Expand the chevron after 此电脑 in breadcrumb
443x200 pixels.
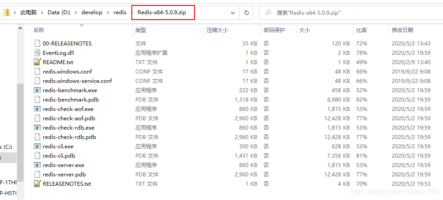(x=42, y=13)
